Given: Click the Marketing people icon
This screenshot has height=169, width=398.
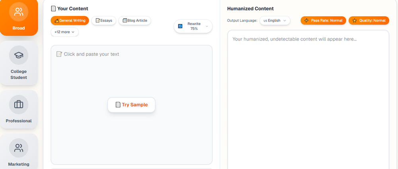Looking at the screenshot, I should [19, 148].
